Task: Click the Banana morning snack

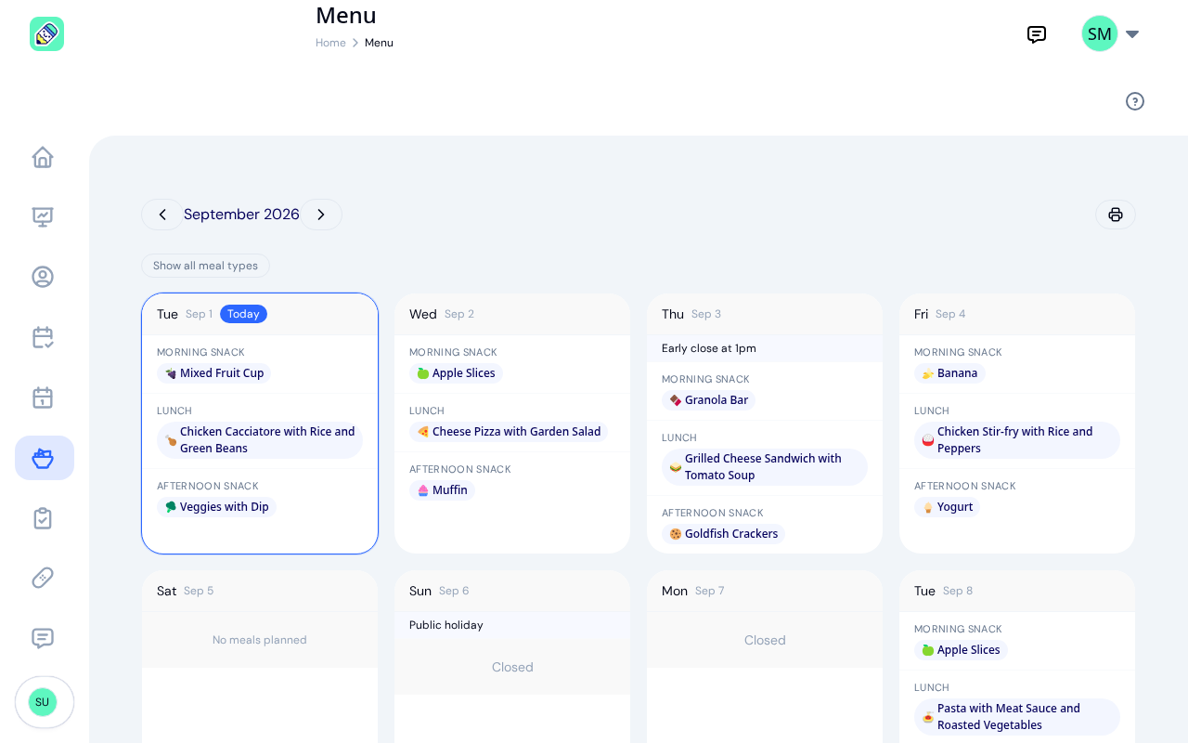Action: (x=949, y=373)
